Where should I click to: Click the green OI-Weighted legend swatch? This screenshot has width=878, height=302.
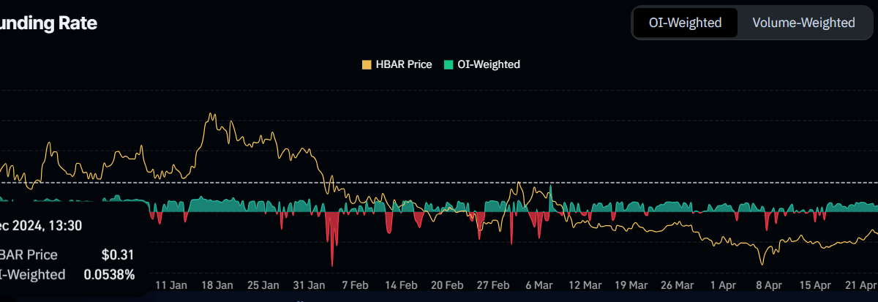pos(449,64)
